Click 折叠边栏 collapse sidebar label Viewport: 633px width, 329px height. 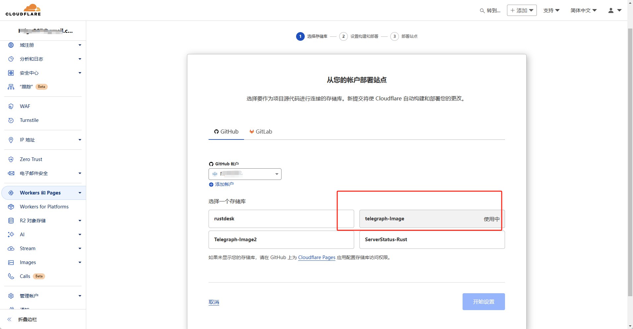coord(28,319)
